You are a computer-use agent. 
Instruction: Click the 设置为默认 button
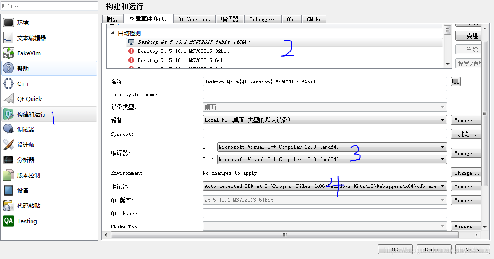click(x=468, y=63)
